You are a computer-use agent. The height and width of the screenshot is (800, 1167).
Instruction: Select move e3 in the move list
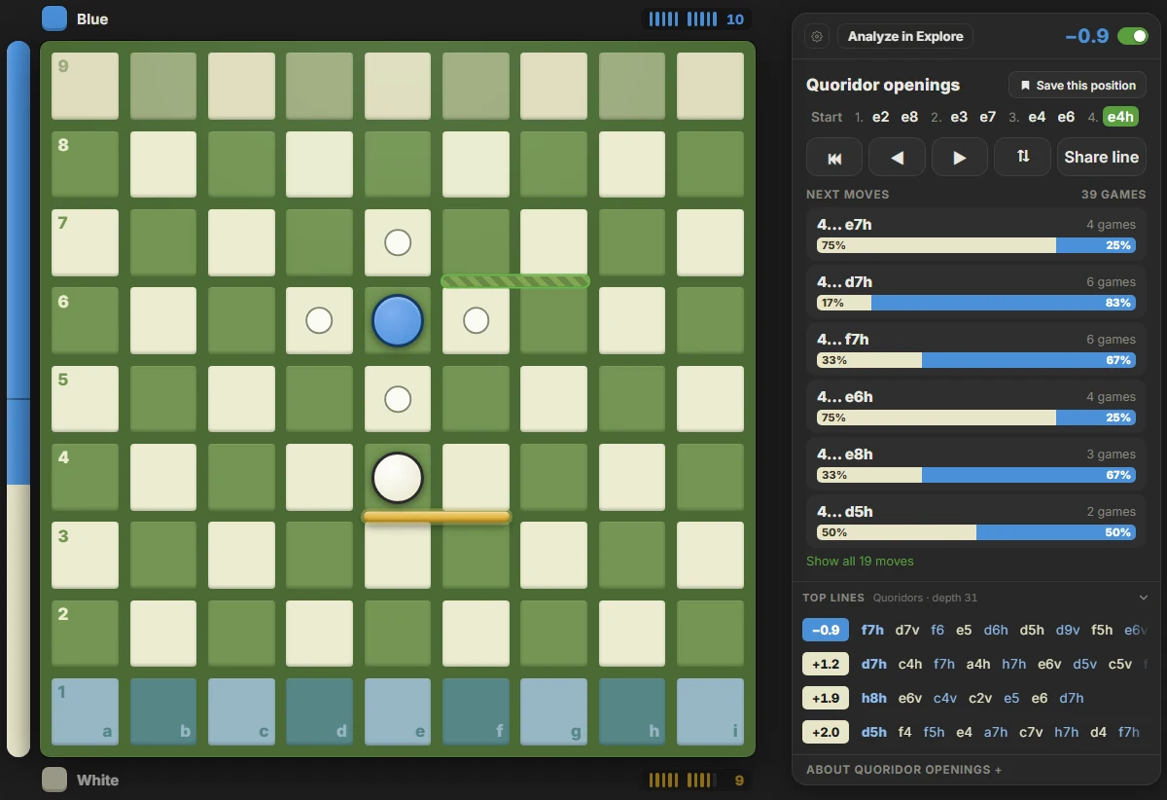pos(959,117)
